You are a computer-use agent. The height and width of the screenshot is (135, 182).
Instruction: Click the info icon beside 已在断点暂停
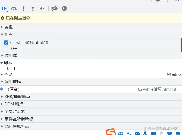pos(2,18)
